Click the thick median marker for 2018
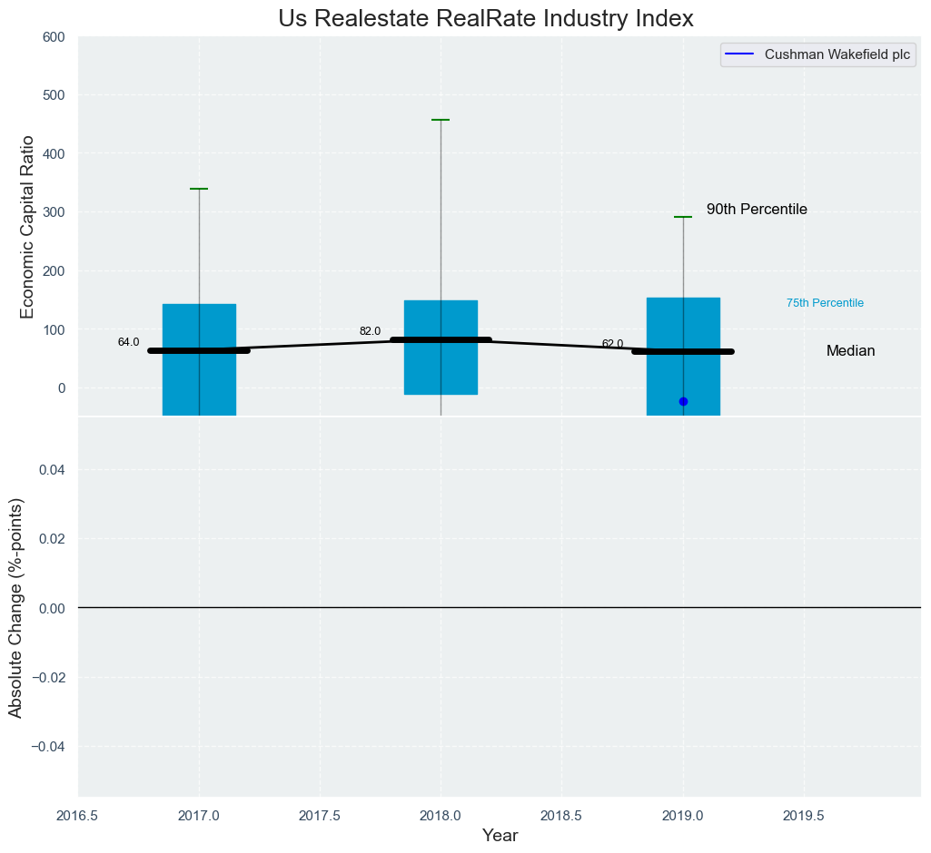Viewport: 931px width, 853px height. point(441,340)
